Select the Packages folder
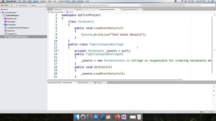The width and height of the screenshot is (216, 121). point(11,22)
